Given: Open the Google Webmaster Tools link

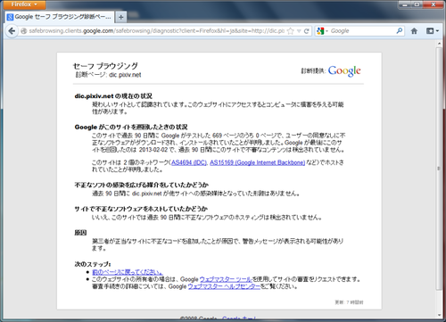Looking at the screenshot, I should pos(226,279).
